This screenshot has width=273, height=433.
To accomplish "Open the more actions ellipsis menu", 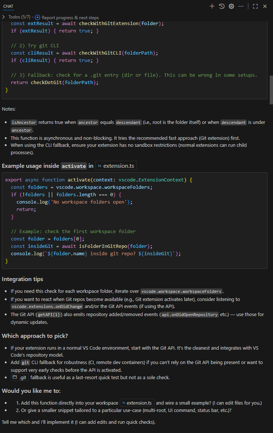I will pyautogui.click(x=241, y=6).
